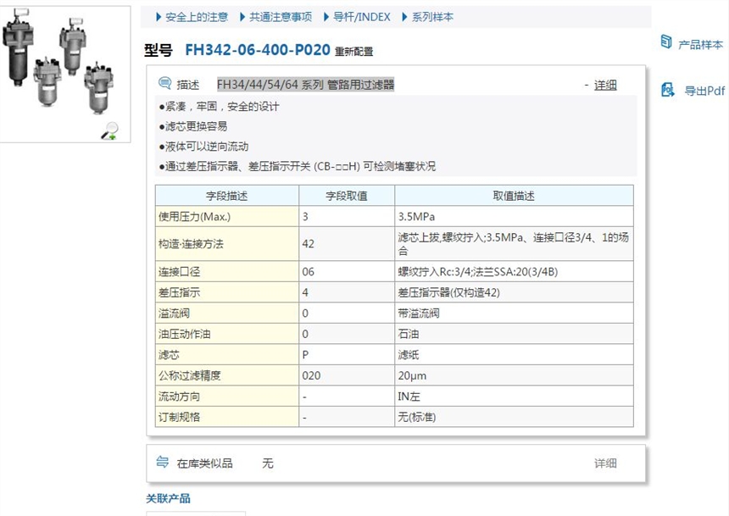
Task: Click the 产品样本 document icon
Action: click(666, 42)
